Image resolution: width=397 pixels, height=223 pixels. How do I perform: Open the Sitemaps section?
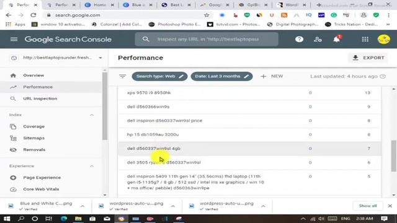pos(33,138)
